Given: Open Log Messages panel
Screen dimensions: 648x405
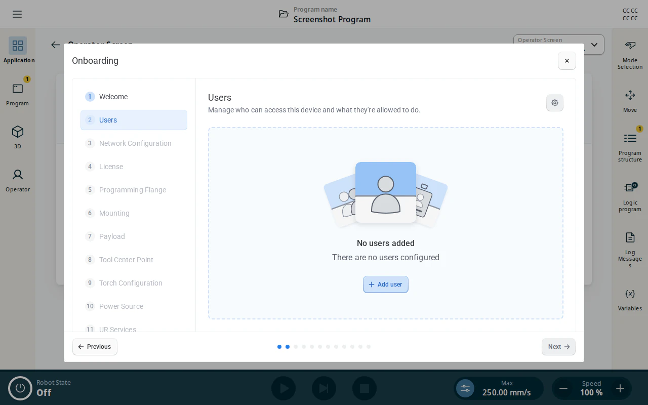Looking at the screenshot, I should 630,250.
